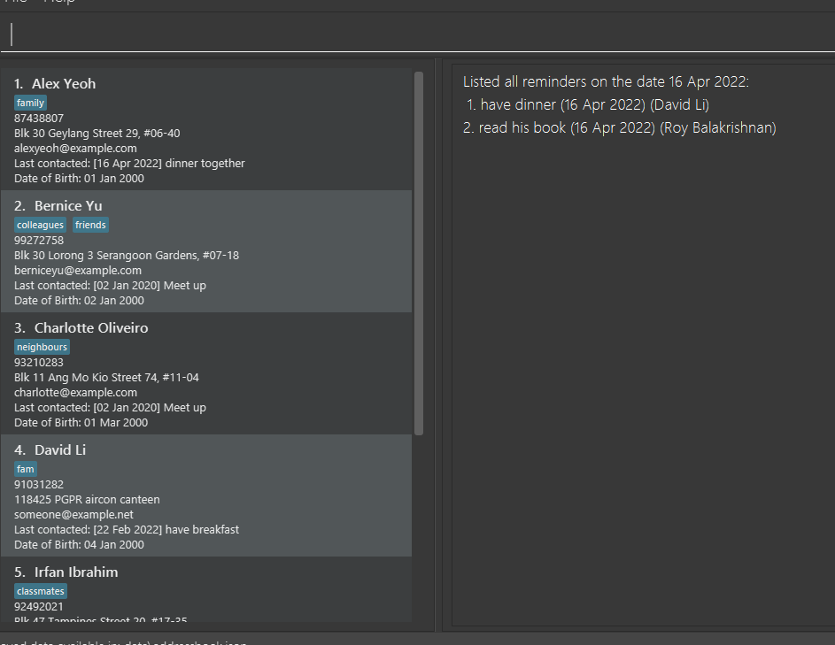Click address Blk 30 Lorong 3 Serangoon Gardens
The height and width of the screenshot is (645, 835).
pyautogui.click(x=127, y=256)
